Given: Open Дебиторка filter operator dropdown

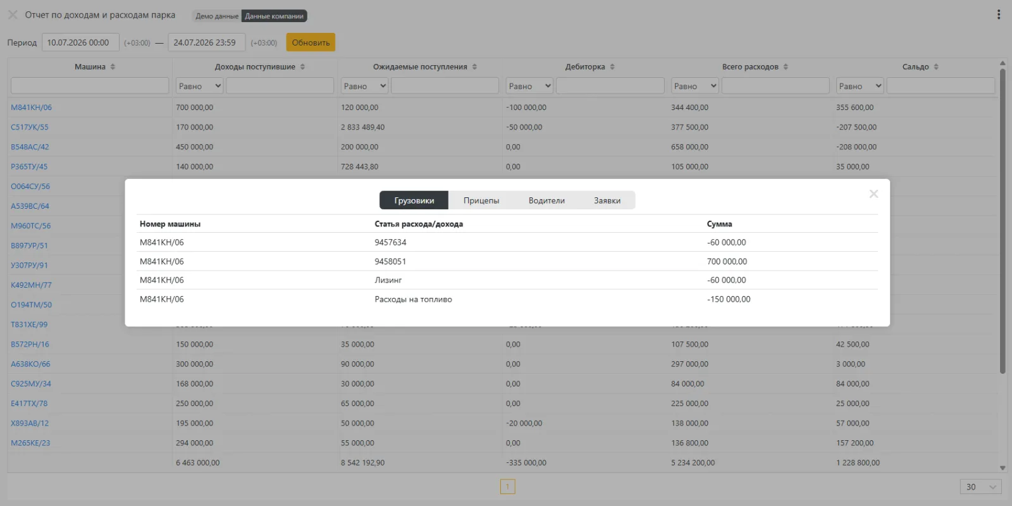Looking at the screenshot, I should (529, 86).
